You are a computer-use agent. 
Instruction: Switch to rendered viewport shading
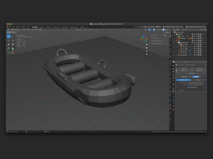pos(167,30)
